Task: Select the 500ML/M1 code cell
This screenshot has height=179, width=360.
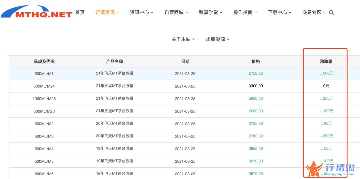Action: [x=44, y=74]
